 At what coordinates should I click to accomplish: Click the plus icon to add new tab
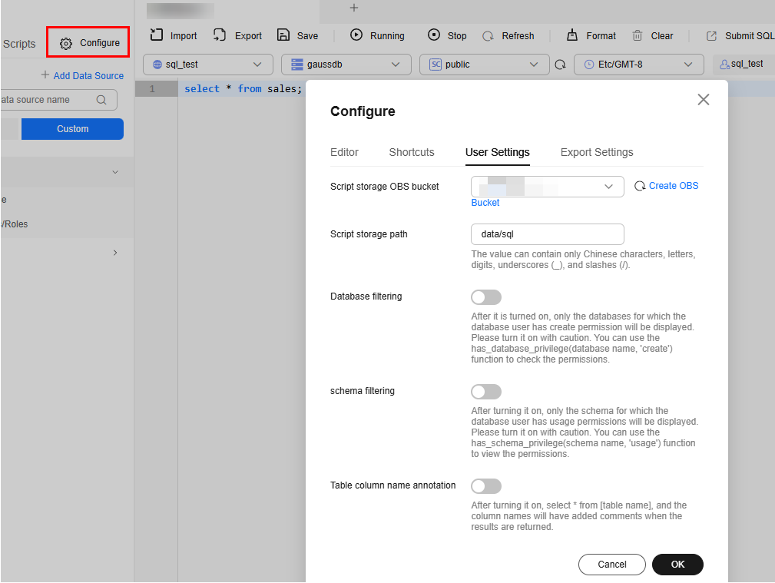[353, 8]
